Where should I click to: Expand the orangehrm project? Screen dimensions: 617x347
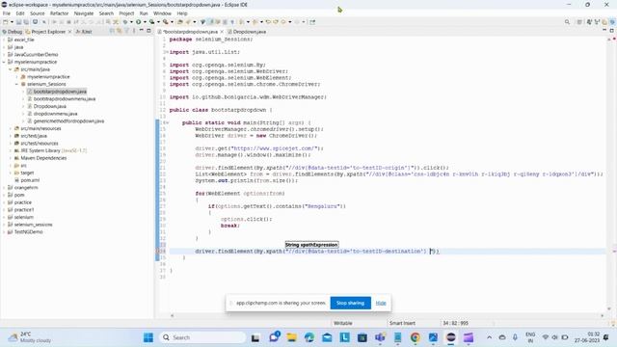pos(4,188)
